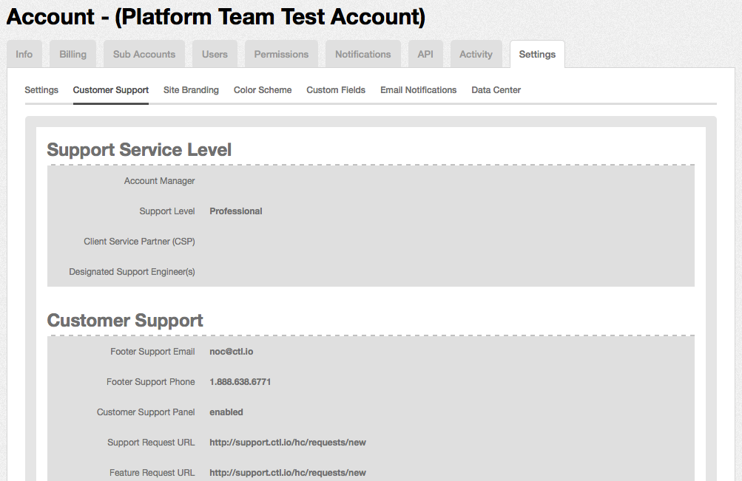This screenshot has width=742, height=481.
Task: Select the active Customer Support subsection
Action: click(110, 89)
